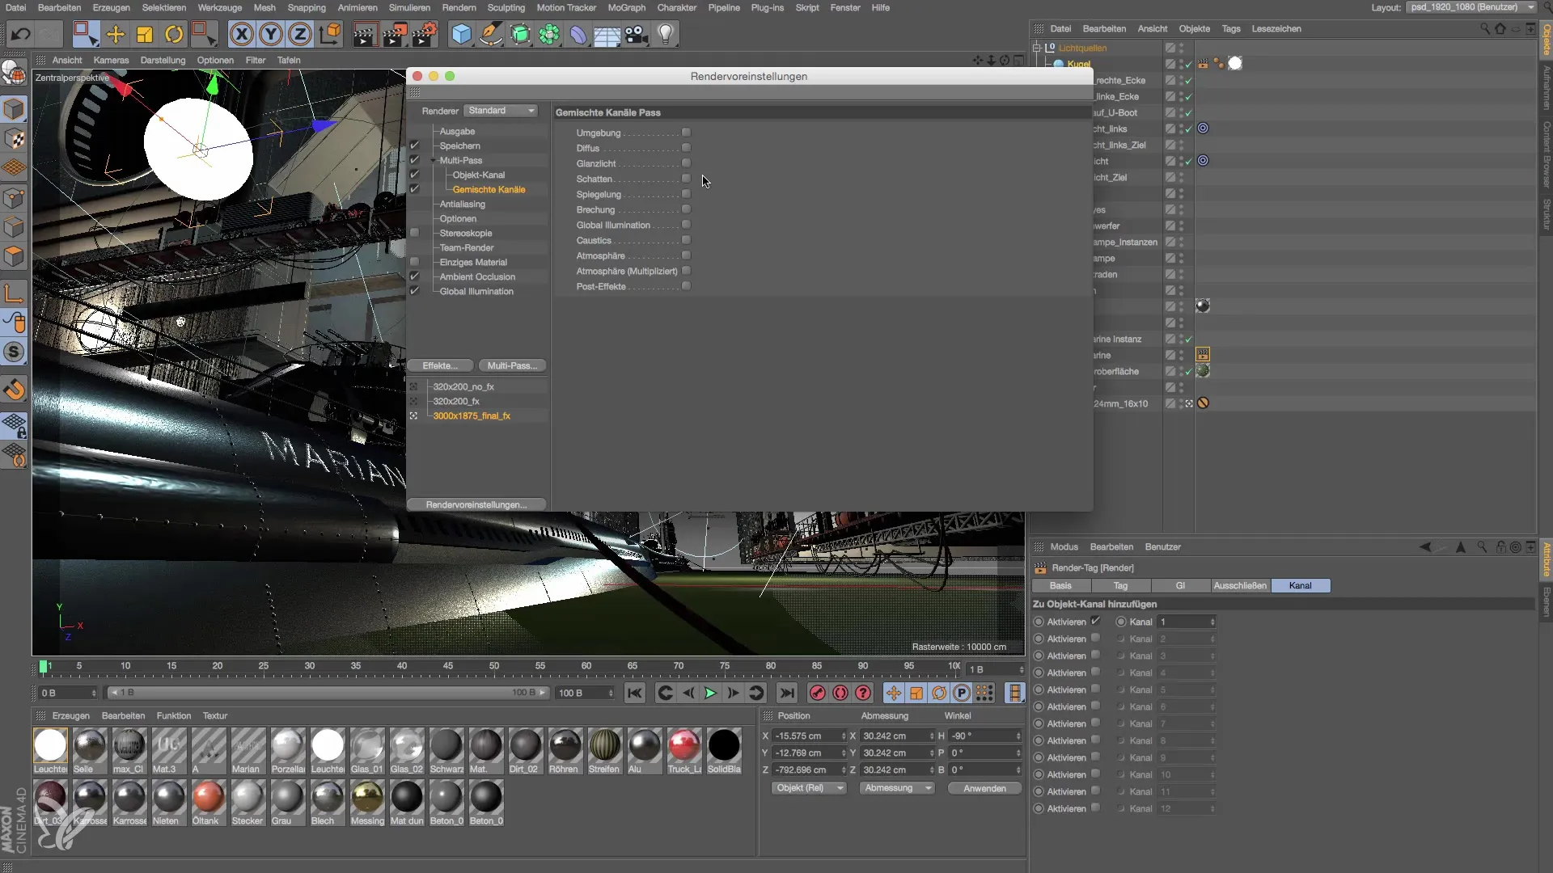The height and width of the screenshot is (873, 1553).
Task: Click the timeline start frame field 0 B
Action: coord(68,694)
